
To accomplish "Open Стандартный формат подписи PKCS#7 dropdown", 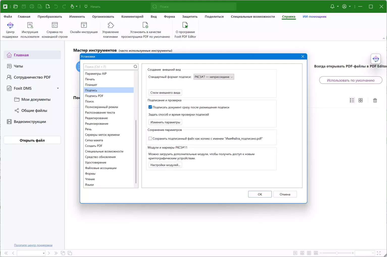I will point(214,77).
